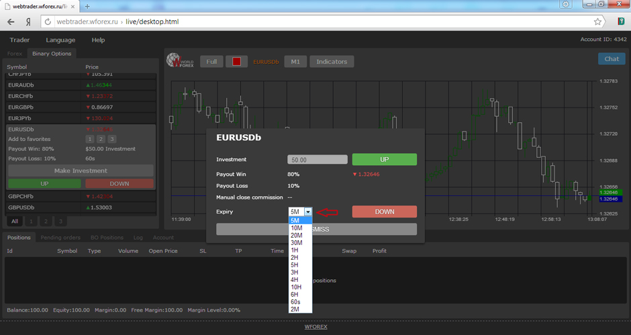Open the Yandex 'Я' home button
Image resolution: width=631 pixels, height=335 pixels.
click(28, 21)
